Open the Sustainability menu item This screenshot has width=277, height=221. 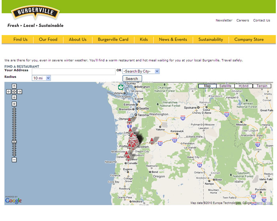tap(211, 40)
